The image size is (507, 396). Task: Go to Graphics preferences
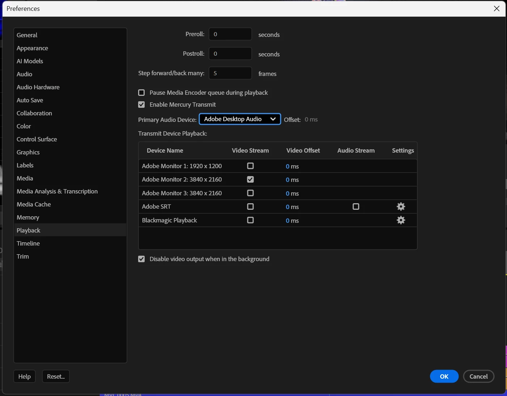coord(70,152)
